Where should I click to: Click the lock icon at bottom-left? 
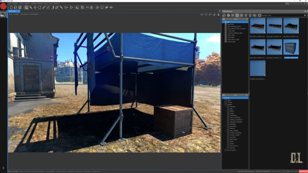click(3, 168)
